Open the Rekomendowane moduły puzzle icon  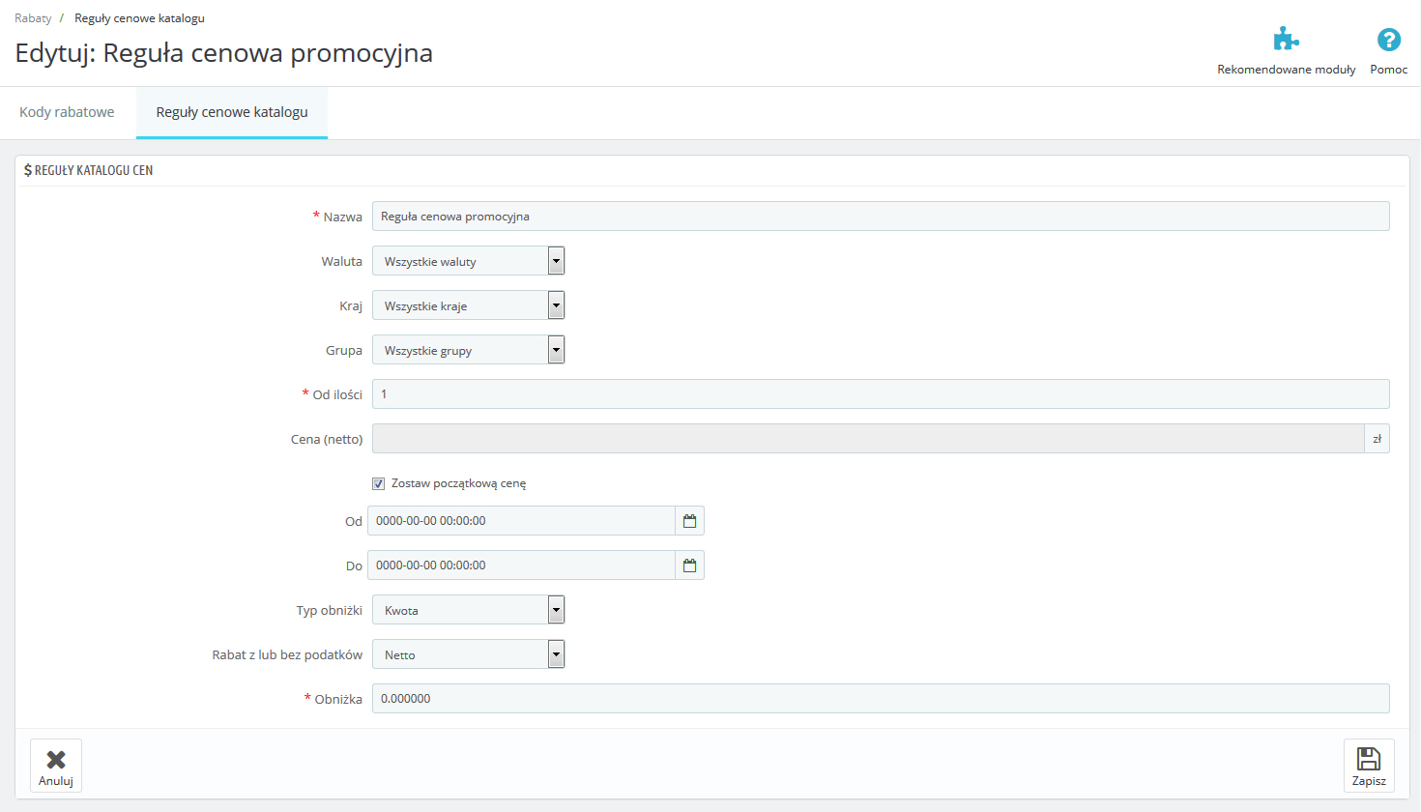[x=1286, y=40]
